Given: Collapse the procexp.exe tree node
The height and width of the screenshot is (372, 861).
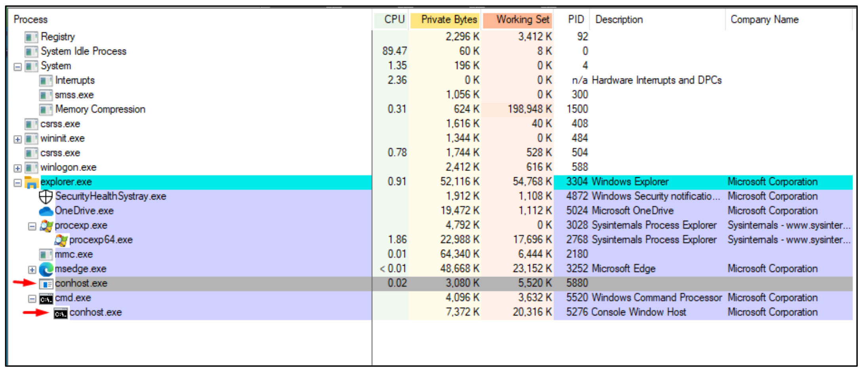Looking at the screenshot, I should click(32, 226).
